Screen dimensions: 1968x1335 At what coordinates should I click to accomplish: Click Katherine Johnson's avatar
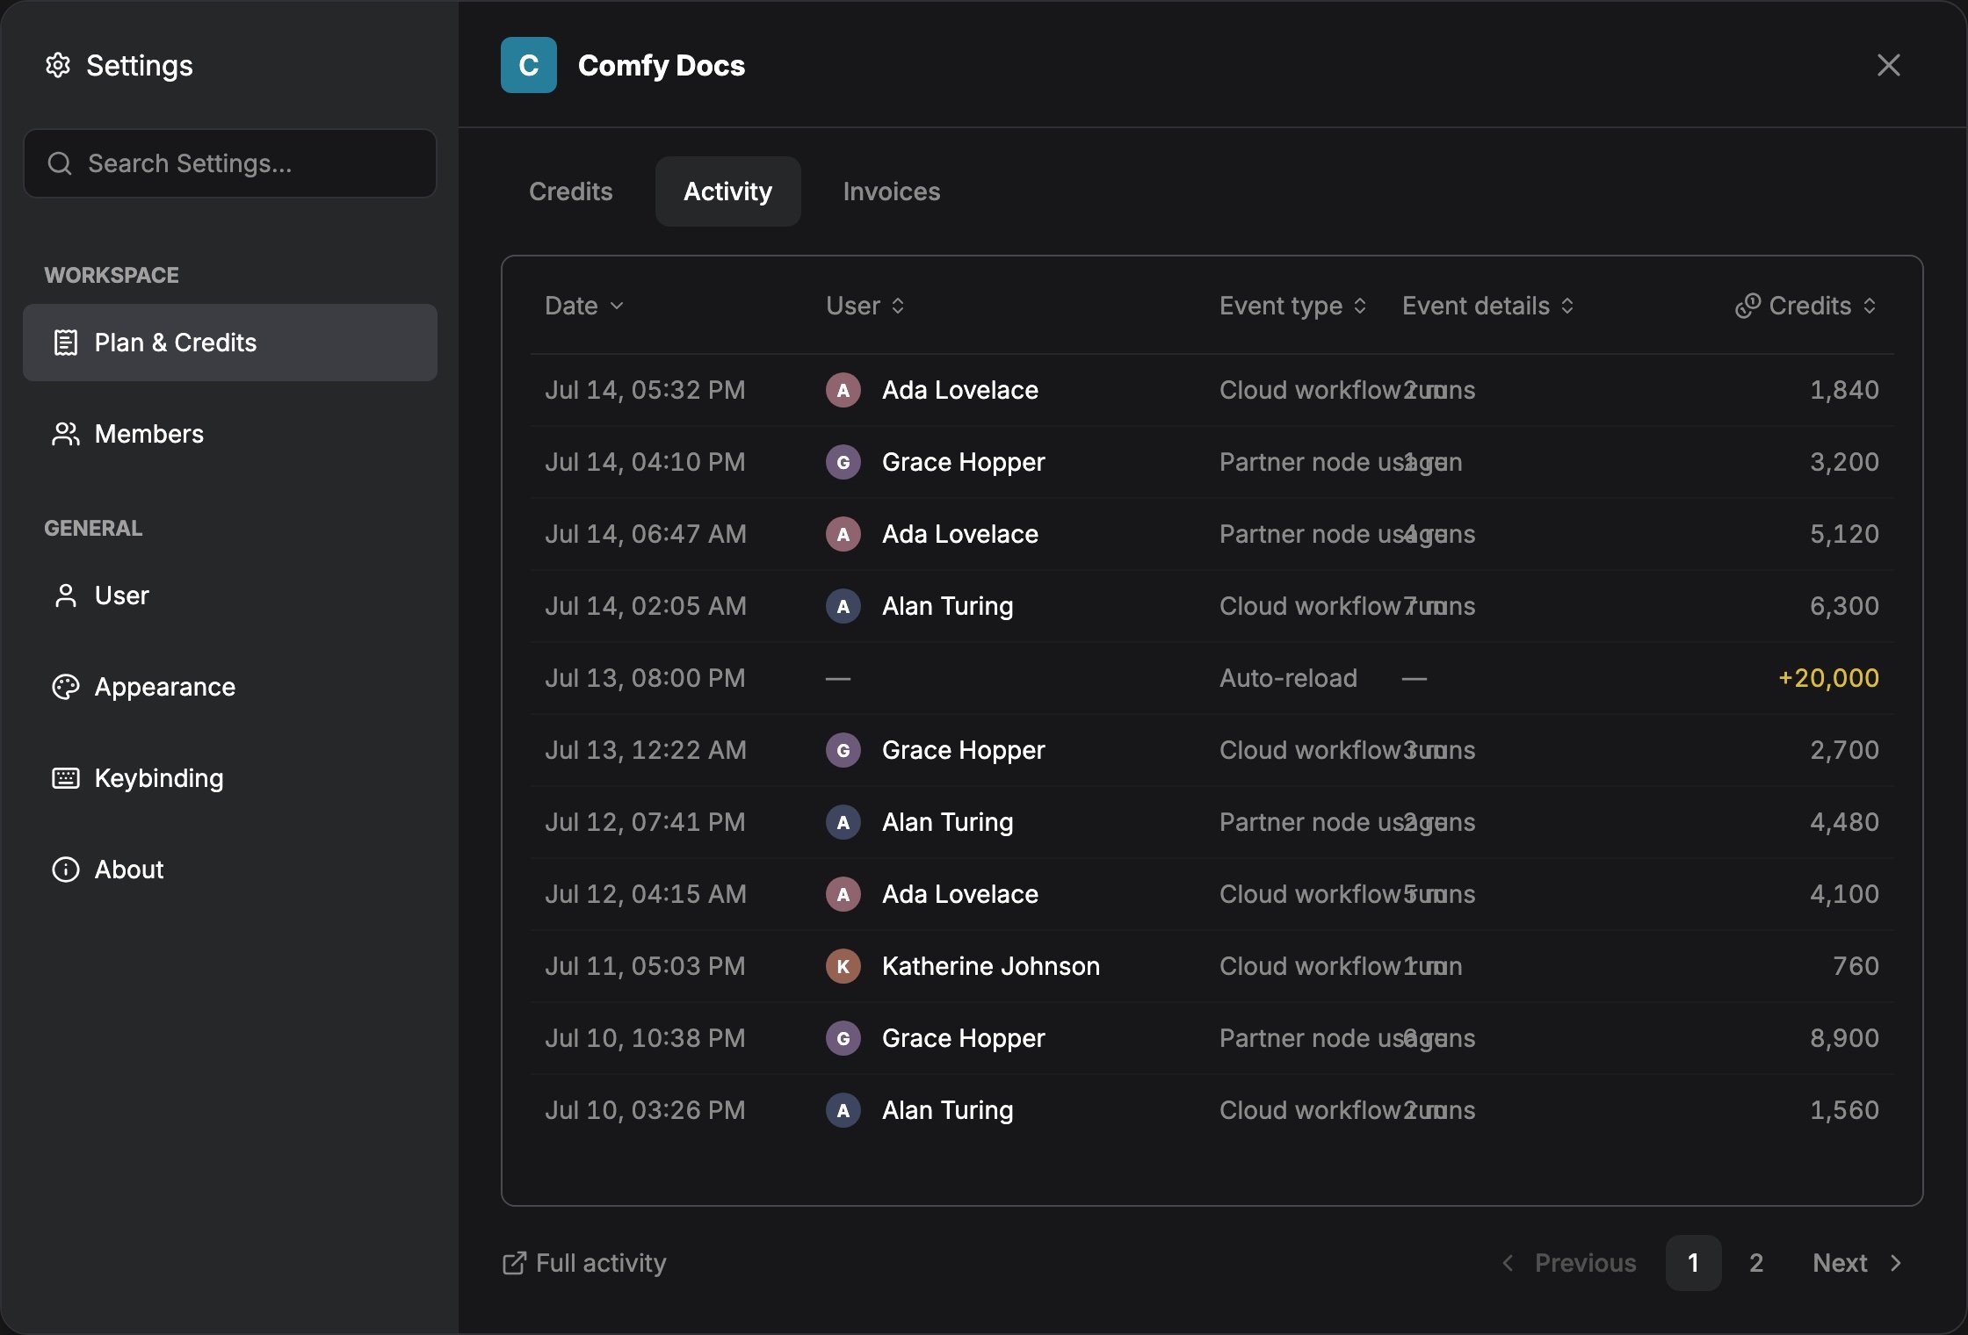[843, 966]
